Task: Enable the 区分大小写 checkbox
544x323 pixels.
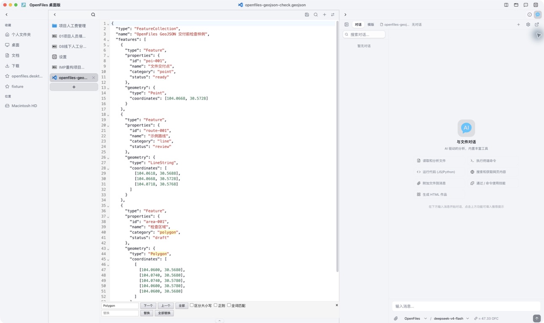Action: [x=192, y=305]
